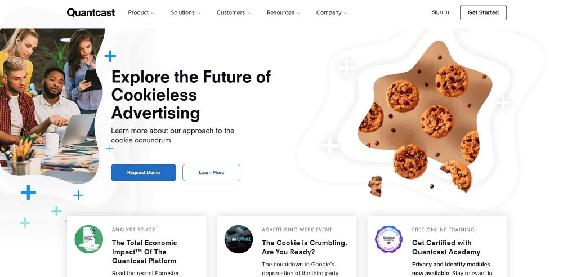Screen dimensions: 563x277
Task: Click the Get Started button
Action: 483,12
